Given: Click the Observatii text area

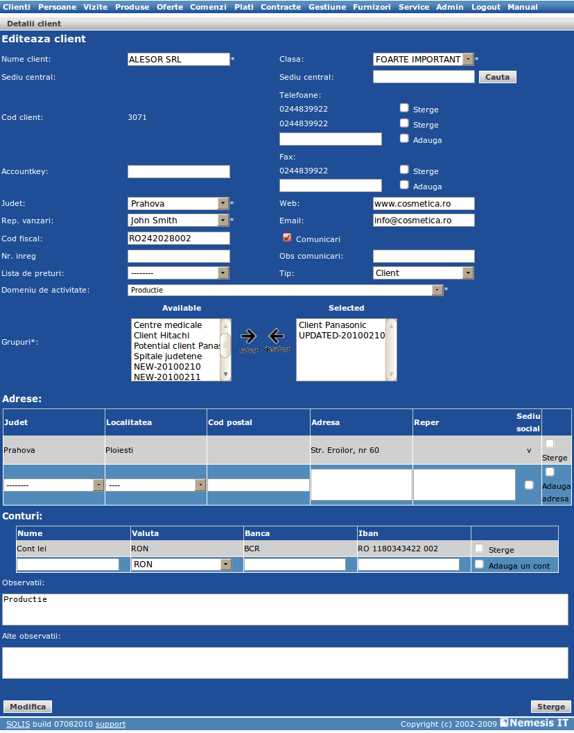Looking at the screenshot, I should [285, 610].
